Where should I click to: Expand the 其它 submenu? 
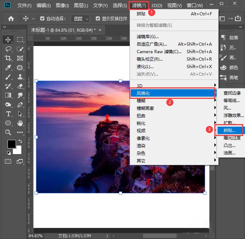pos(173,161)
